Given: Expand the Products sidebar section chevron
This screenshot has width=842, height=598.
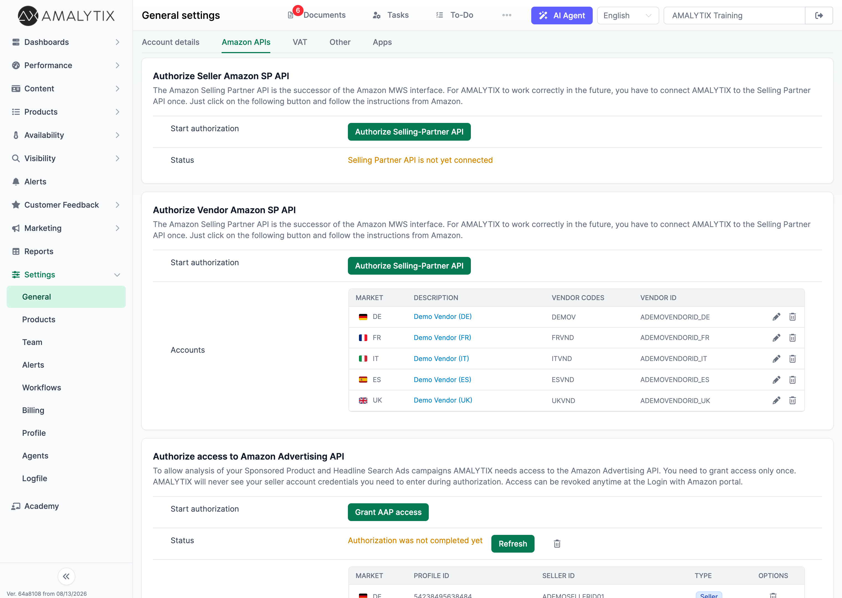Looking at the screenshot, I should point(117,112).
